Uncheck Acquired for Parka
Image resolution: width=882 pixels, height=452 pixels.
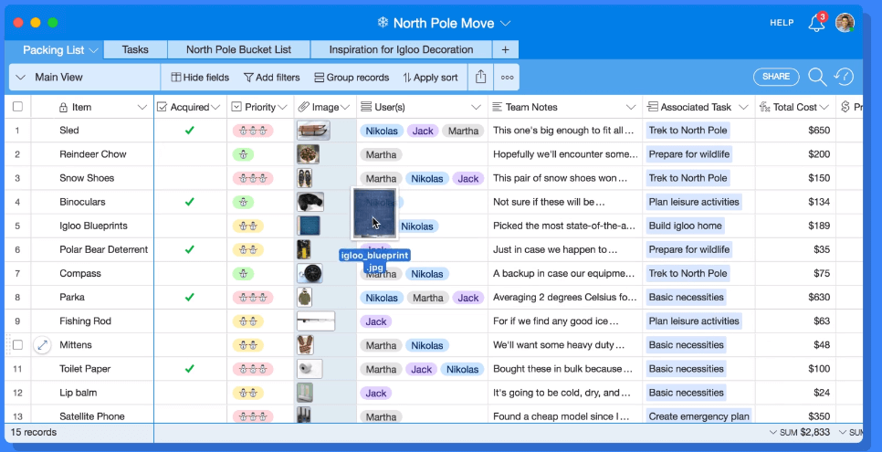pyautogui.click(x=190, y=297)
